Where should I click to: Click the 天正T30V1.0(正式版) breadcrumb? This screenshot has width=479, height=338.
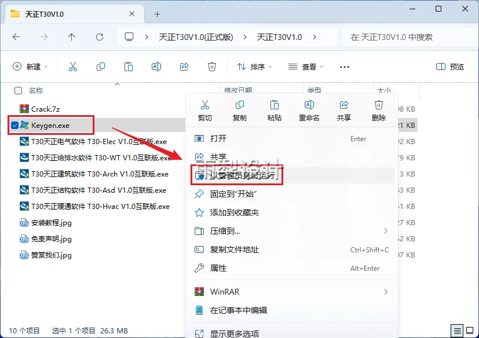196,37
